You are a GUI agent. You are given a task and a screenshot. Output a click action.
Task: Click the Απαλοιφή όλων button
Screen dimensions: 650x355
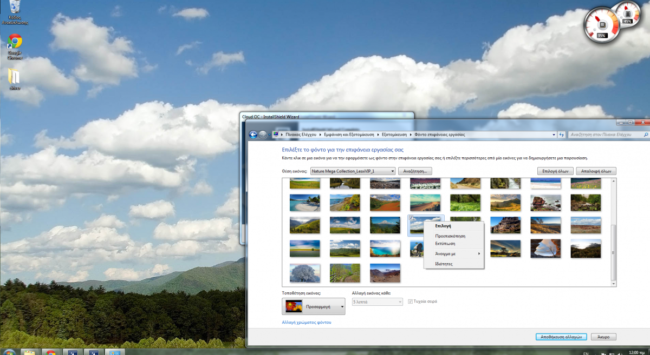click(x=596, y=171)
